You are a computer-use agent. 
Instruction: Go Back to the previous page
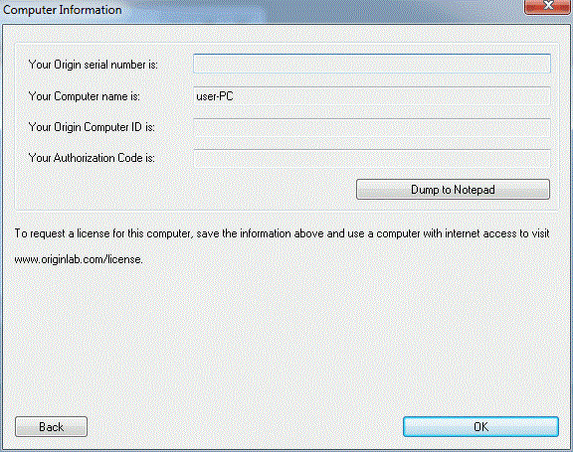51,427
